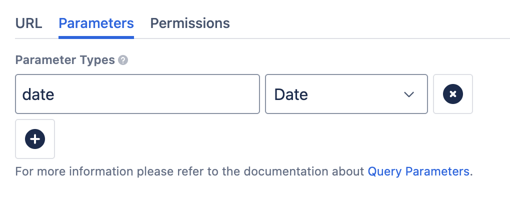The image size is (510, 200).
Task: Add a new parameter with plus icon
Action: coord(35,139)
